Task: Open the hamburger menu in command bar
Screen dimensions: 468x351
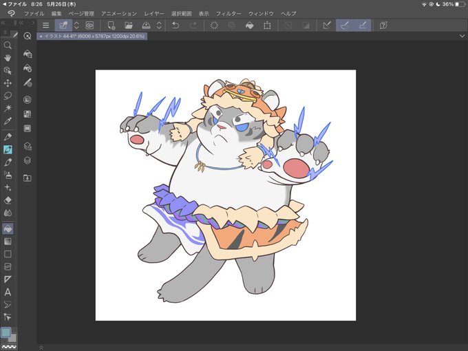Action: point(45,25)
